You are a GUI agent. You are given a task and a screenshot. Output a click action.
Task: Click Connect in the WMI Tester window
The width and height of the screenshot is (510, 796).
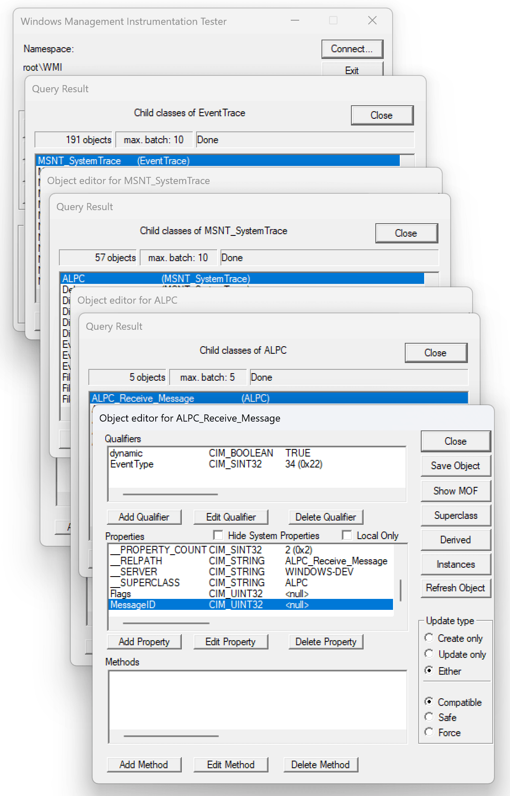click(x=352, y=49)
